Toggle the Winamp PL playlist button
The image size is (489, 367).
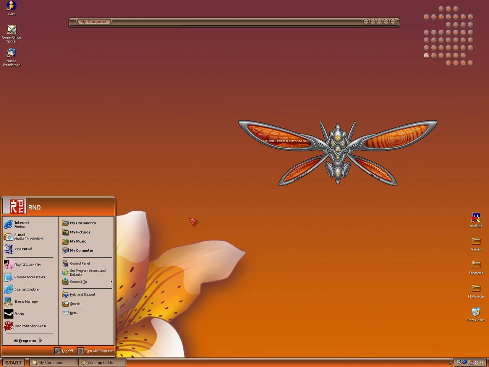pos(283,145)
